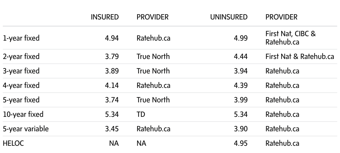Click True North in the 5-year fixed row
This screenshot has width=340, height=153.
pos(153,100)
